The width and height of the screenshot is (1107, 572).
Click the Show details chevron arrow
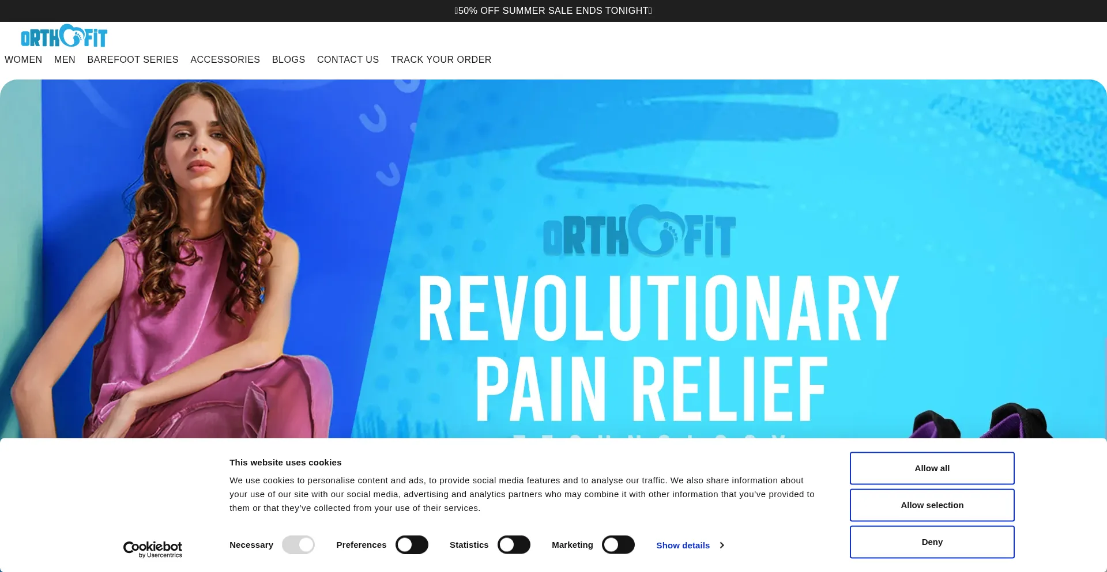click(722, 545)
